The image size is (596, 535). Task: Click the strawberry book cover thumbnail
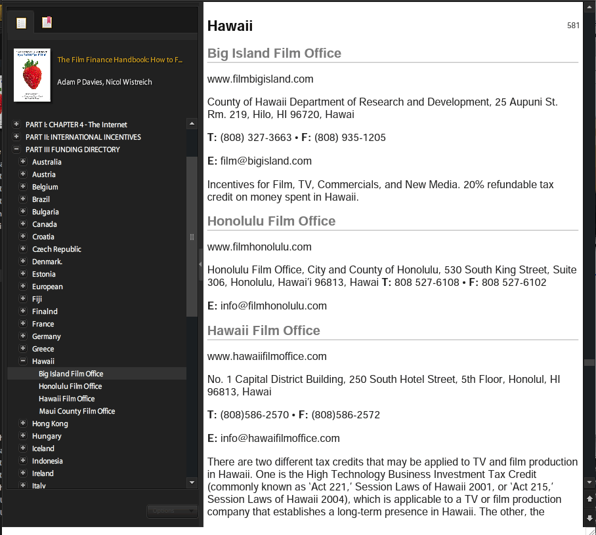[x=32, y=75]
